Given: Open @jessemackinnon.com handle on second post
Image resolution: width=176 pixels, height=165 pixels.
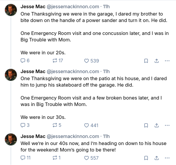Looking at the screenshot, I should pos(73,71).
